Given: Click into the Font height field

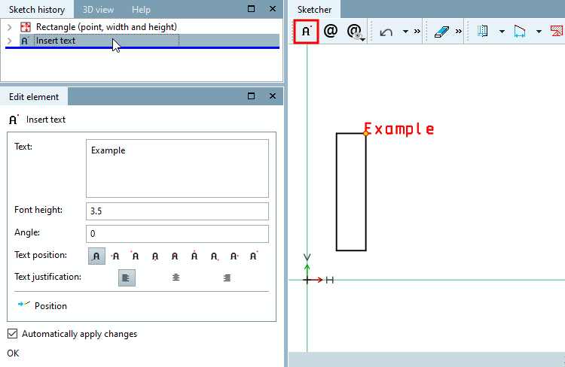Looking at the screenshot, I should pos(177,211).
